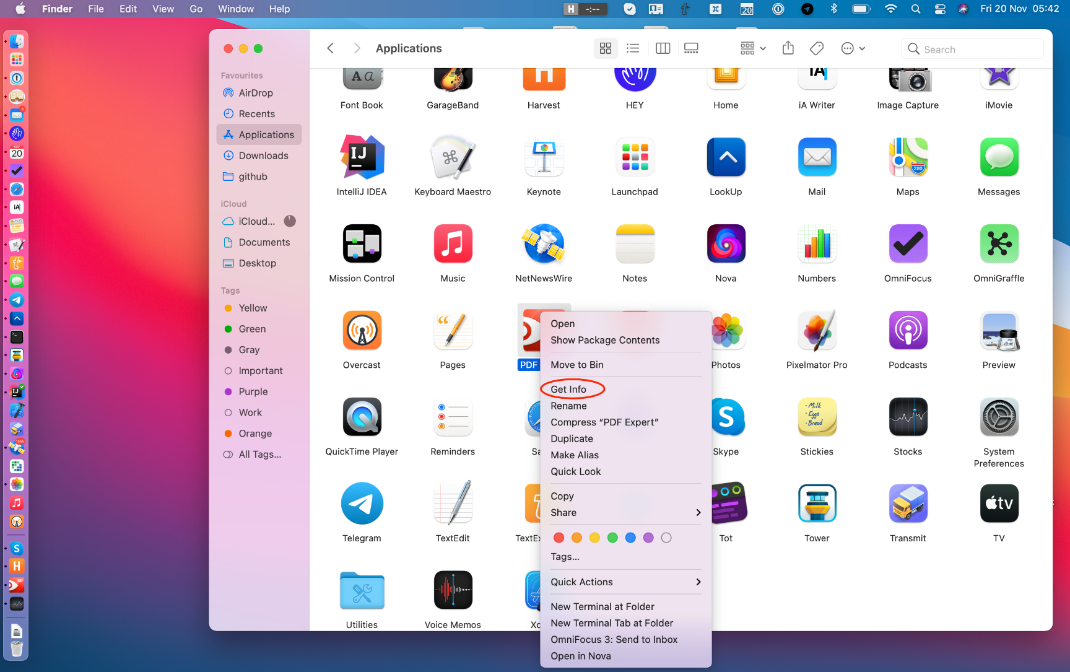This screenshot has height=672, width=1070.
Task: Open the Wi-Fi status menu
Action: click(890, 9)
